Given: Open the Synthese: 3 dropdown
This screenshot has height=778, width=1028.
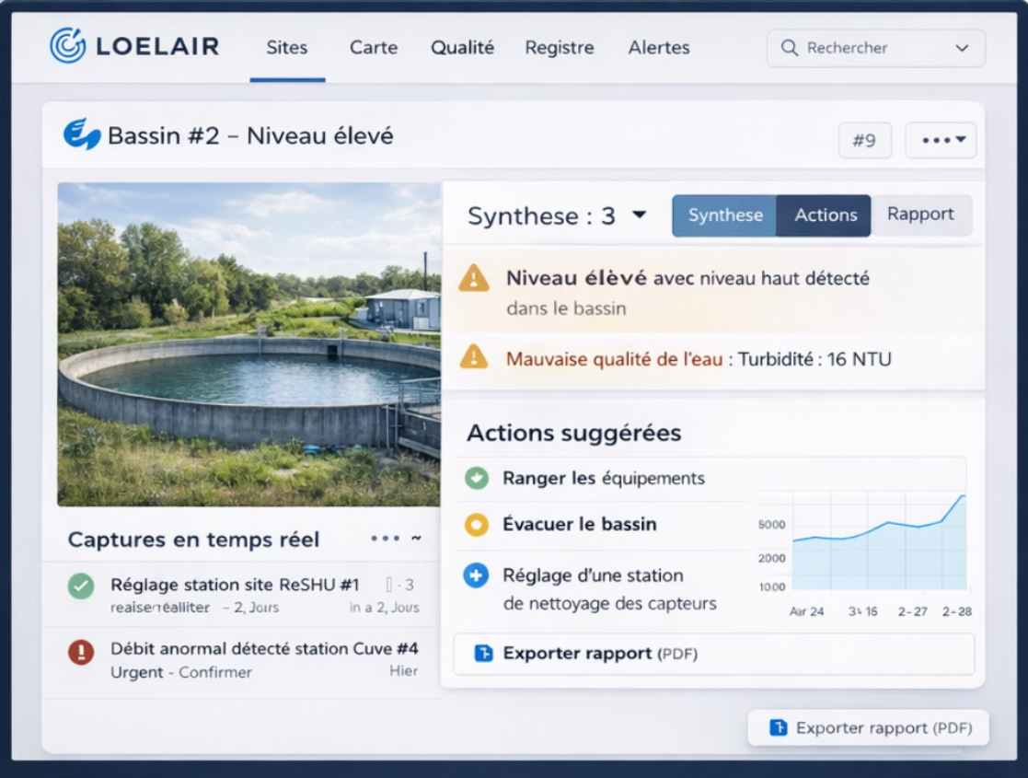Looking at the screenshot, I should (639, 215).
